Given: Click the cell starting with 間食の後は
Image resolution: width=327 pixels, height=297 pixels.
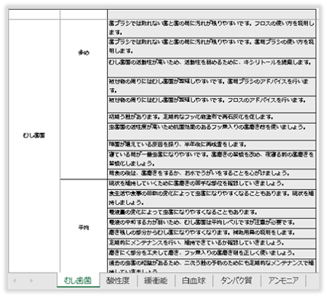Looking at the screenshot, I should tap(211, 174).
